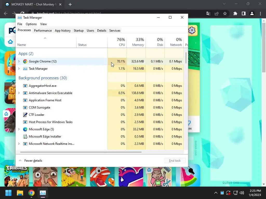
Task: Click the Chrome back navigation arrow
Action: [6, 13]
